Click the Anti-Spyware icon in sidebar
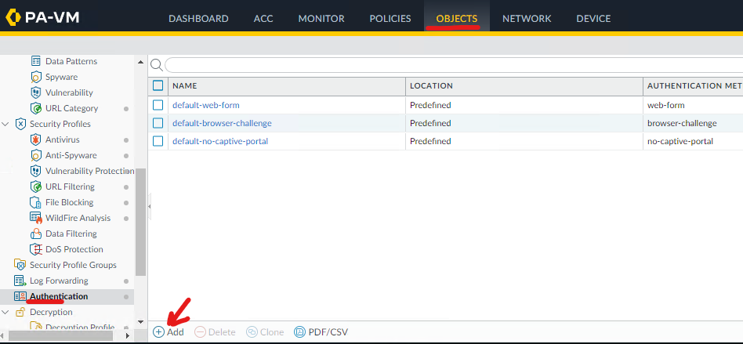Viewport: 743px width, 344px height. click(35, 155)
